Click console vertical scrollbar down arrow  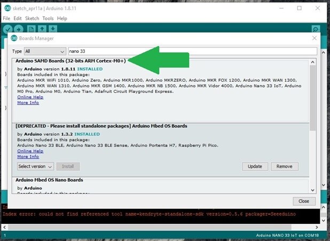[324, 221]
